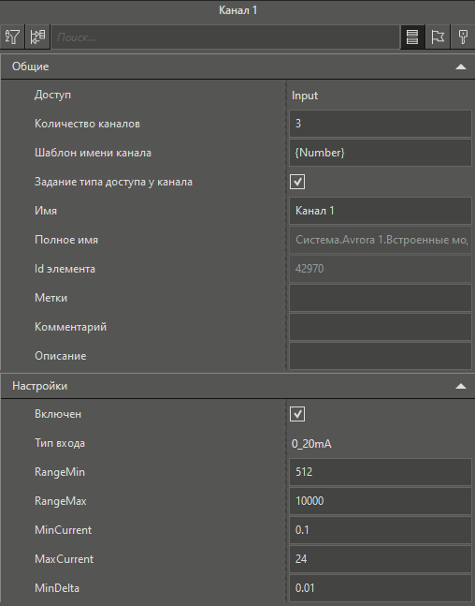Edit the MinCurrent value 0.1
Viewport: 475px width, 606px height.
(381, 530)
